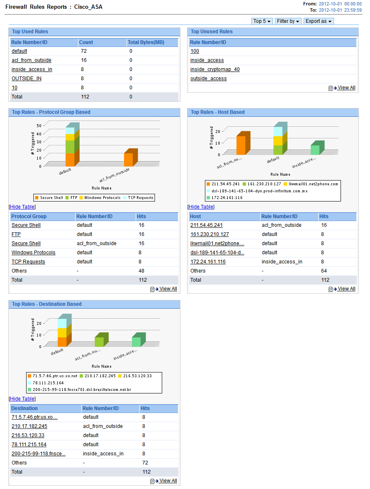Open host 172.24.161.116 link
This screenshot has height=489, width=370.
(208, 262)
